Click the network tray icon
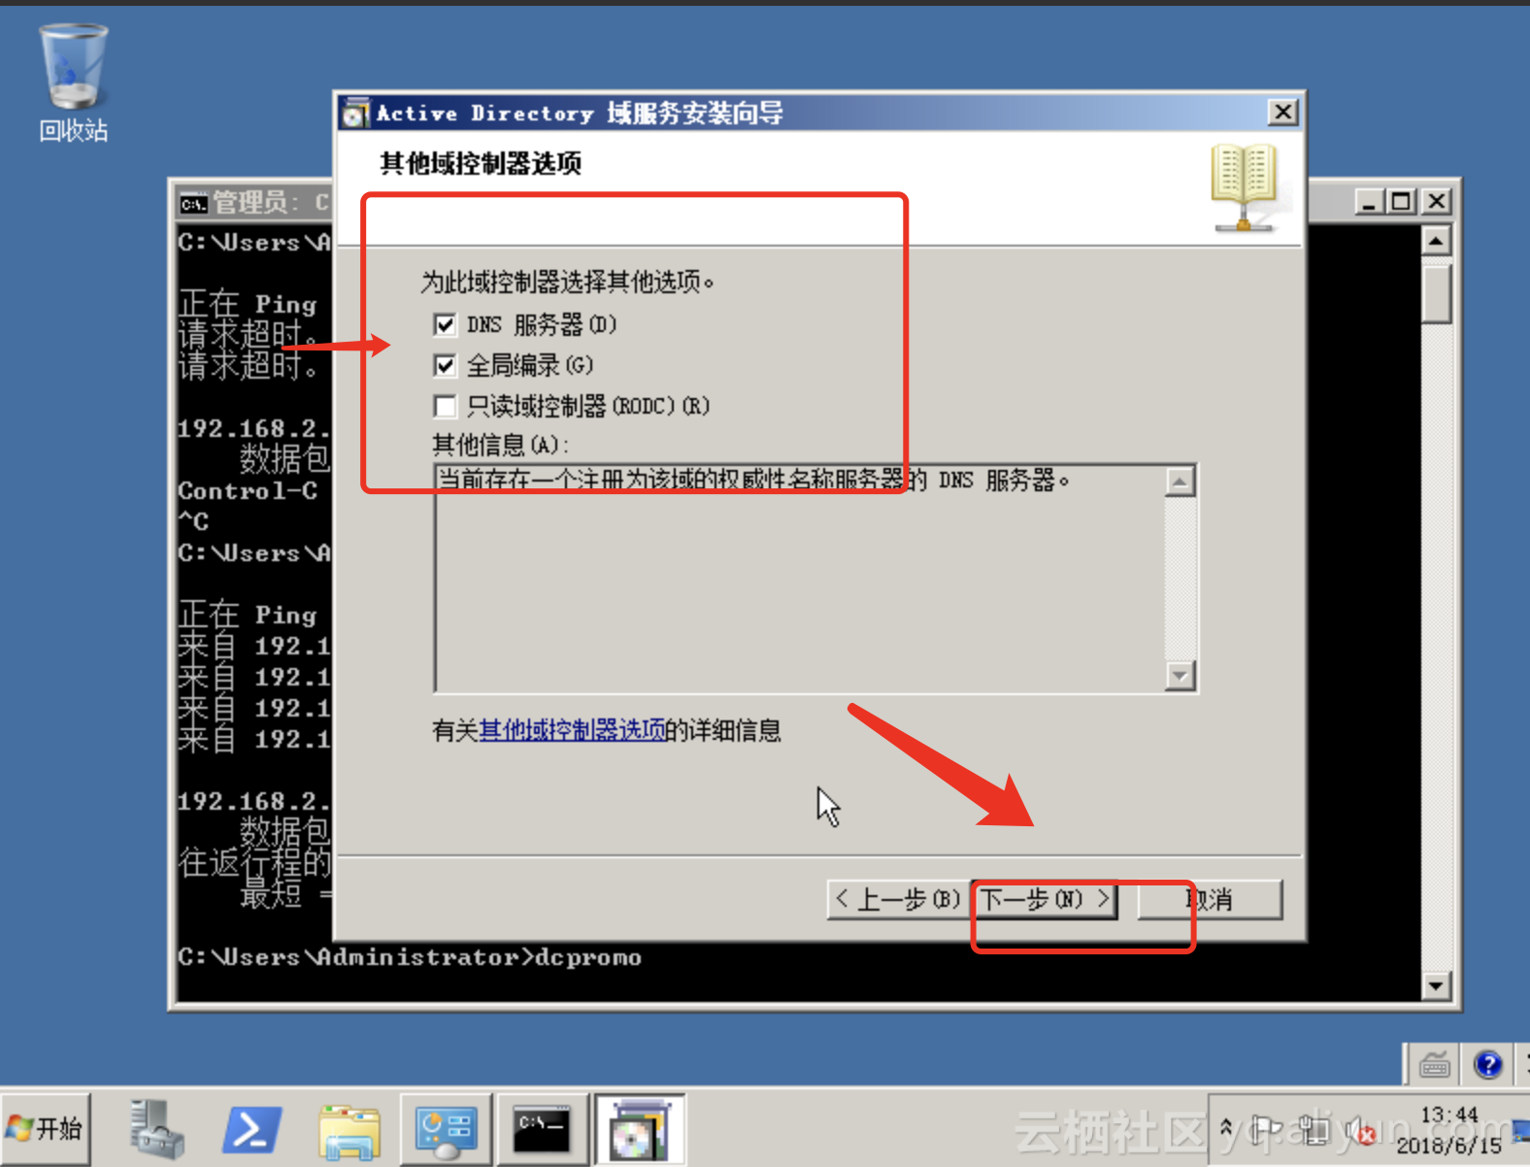Viewport: 1530px width, 1167px height. [1314, 1129]
